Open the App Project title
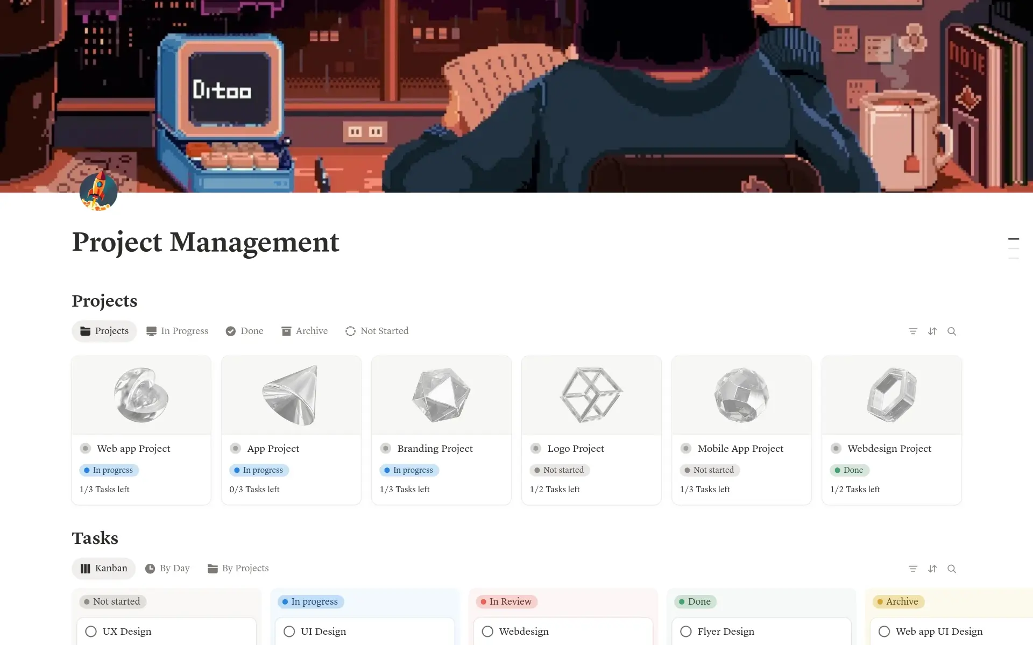1033x645 pixels. (x=273, y=449)
